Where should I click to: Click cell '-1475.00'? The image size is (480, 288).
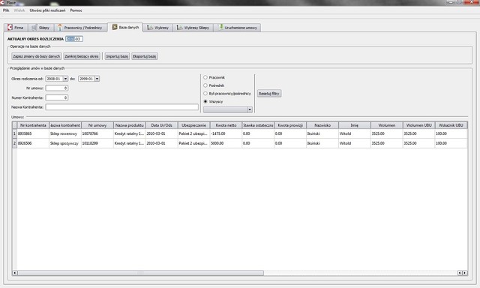pos(226,133)
